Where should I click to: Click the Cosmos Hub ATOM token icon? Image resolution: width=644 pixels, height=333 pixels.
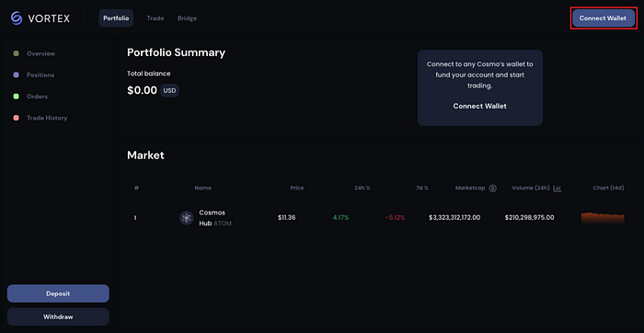(x=187, y=218)
